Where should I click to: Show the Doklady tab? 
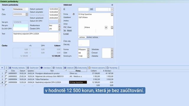pyautogui.click(x=57, y=68)
